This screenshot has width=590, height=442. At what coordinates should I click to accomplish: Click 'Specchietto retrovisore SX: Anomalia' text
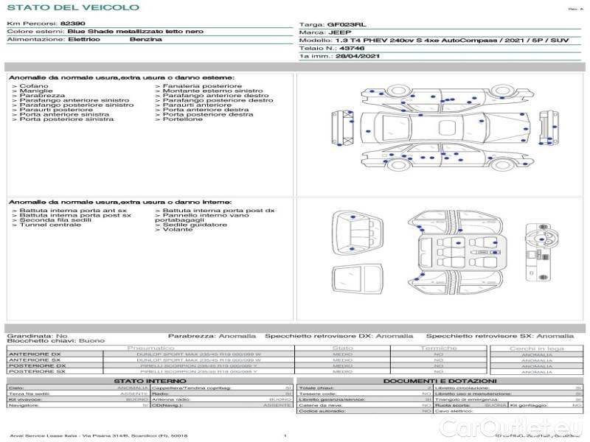(x=500, y=336)
